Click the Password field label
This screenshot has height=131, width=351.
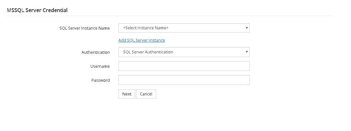coord(101,80)
